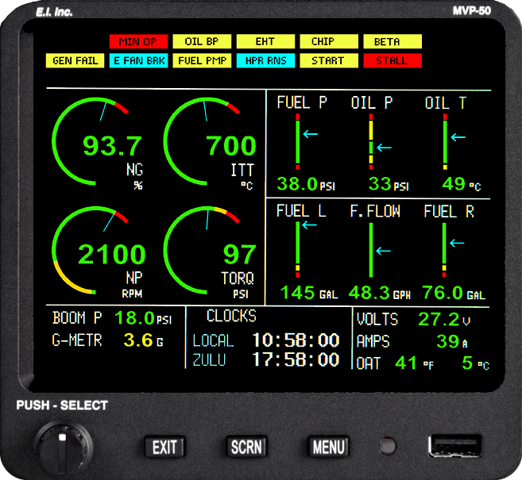The width and height of the screenshot is (522, 480).
Task: Click the OIL P vertical bar
Action: [371, 142]
